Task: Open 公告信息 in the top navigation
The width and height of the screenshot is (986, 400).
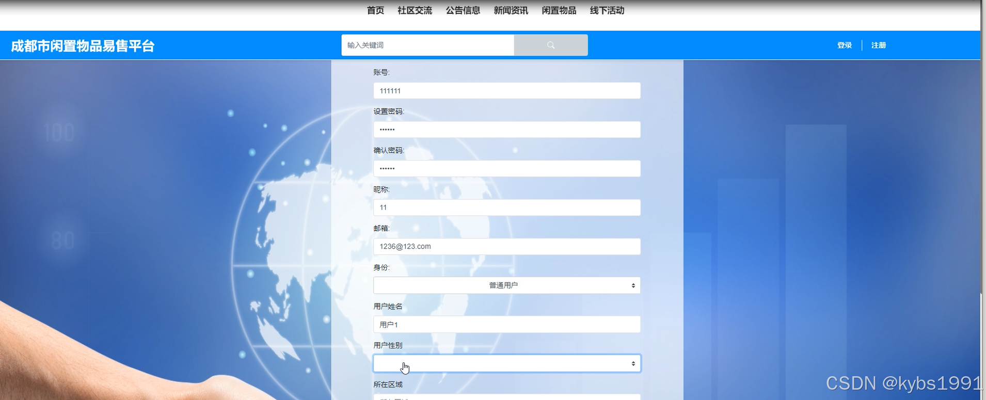Action: pyautogui.click(x=463, y=10)
